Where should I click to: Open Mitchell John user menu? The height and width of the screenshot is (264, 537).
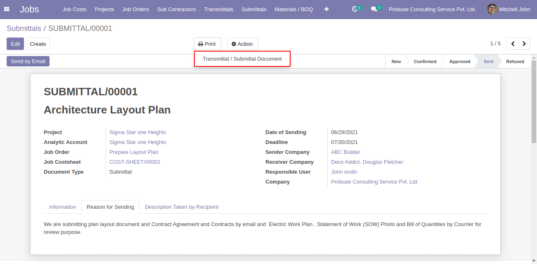(509, 9)
